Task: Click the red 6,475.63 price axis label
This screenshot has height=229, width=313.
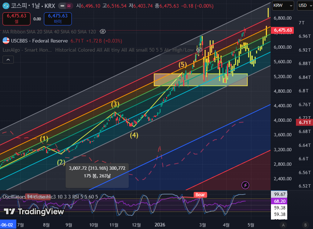Action: (283, 30)
